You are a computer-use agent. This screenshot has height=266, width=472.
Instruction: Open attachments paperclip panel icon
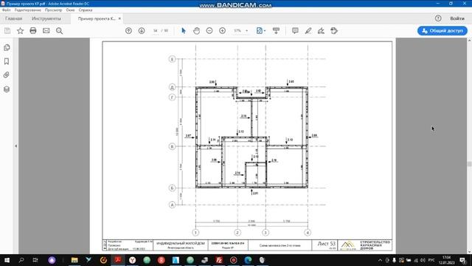point(7,75)
